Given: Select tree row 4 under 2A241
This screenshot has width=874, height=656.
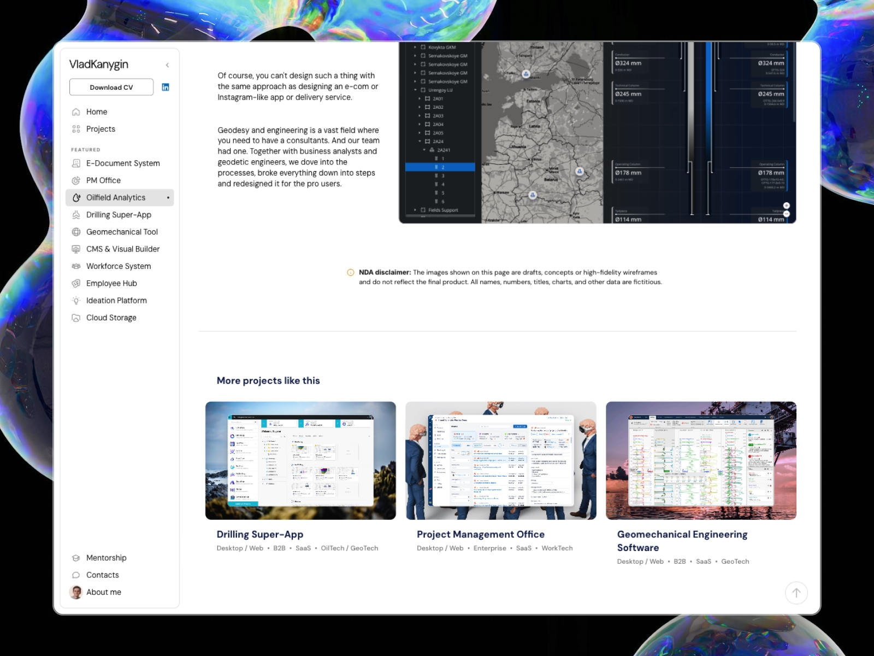Looking at the screenshot, I should coord(440,184).
